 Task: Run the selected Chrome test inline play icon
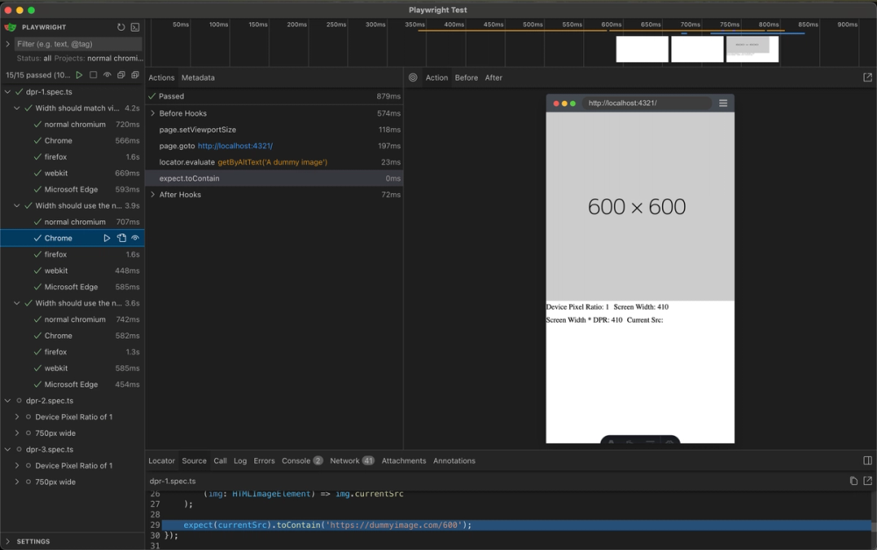pyautogui.click(x=106, y=237)
